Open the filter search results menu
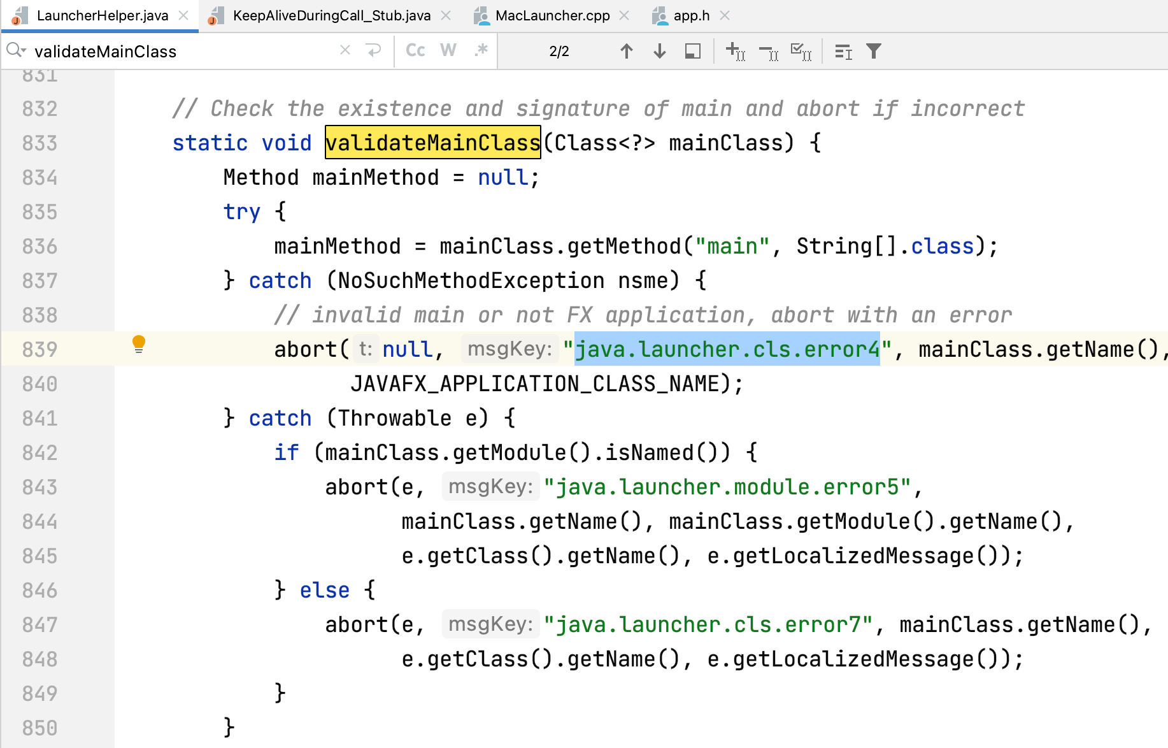 [x=873, y=51]
